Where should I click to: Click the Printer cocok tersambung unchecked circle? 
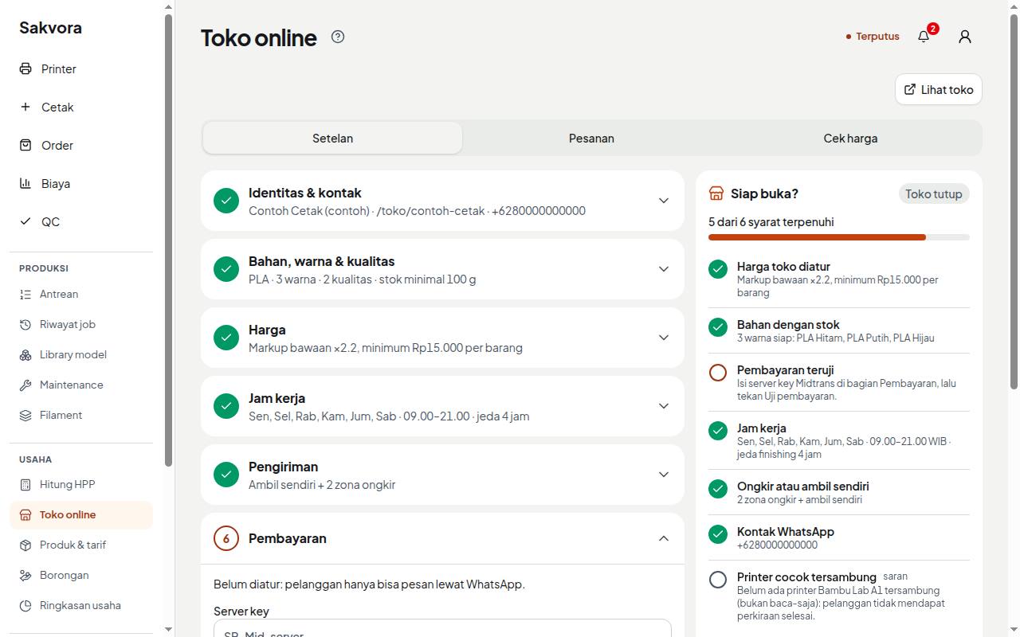[x=718, y=580]
